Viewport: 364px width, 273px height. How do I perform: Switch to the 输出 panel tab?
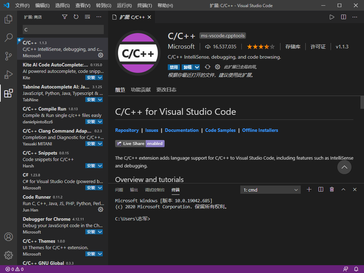[134, 190]
